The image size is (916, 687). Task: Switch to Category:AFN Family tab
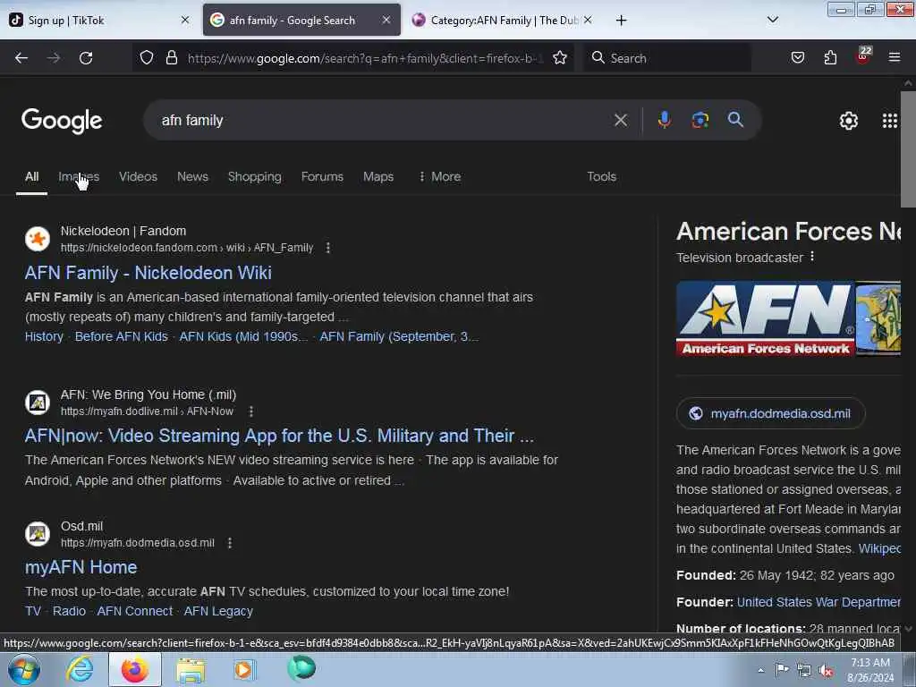pyautogui.click(x=503, y=20)
